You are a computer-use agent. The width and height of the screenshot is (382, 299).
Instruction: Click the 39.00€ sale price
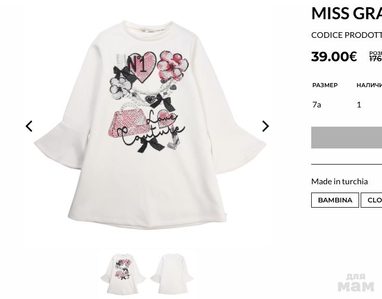pyautogui.click(x=334, y=56)
